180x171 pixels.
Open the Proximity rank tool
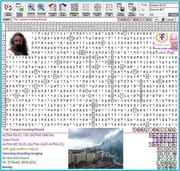click(97, 8)
